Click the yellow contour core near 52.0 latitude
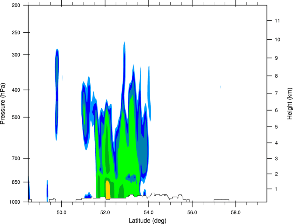 108,190
